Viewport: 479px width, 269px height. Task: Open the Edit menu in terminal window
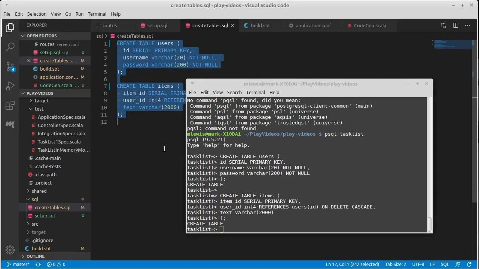(x=204, y=92)
